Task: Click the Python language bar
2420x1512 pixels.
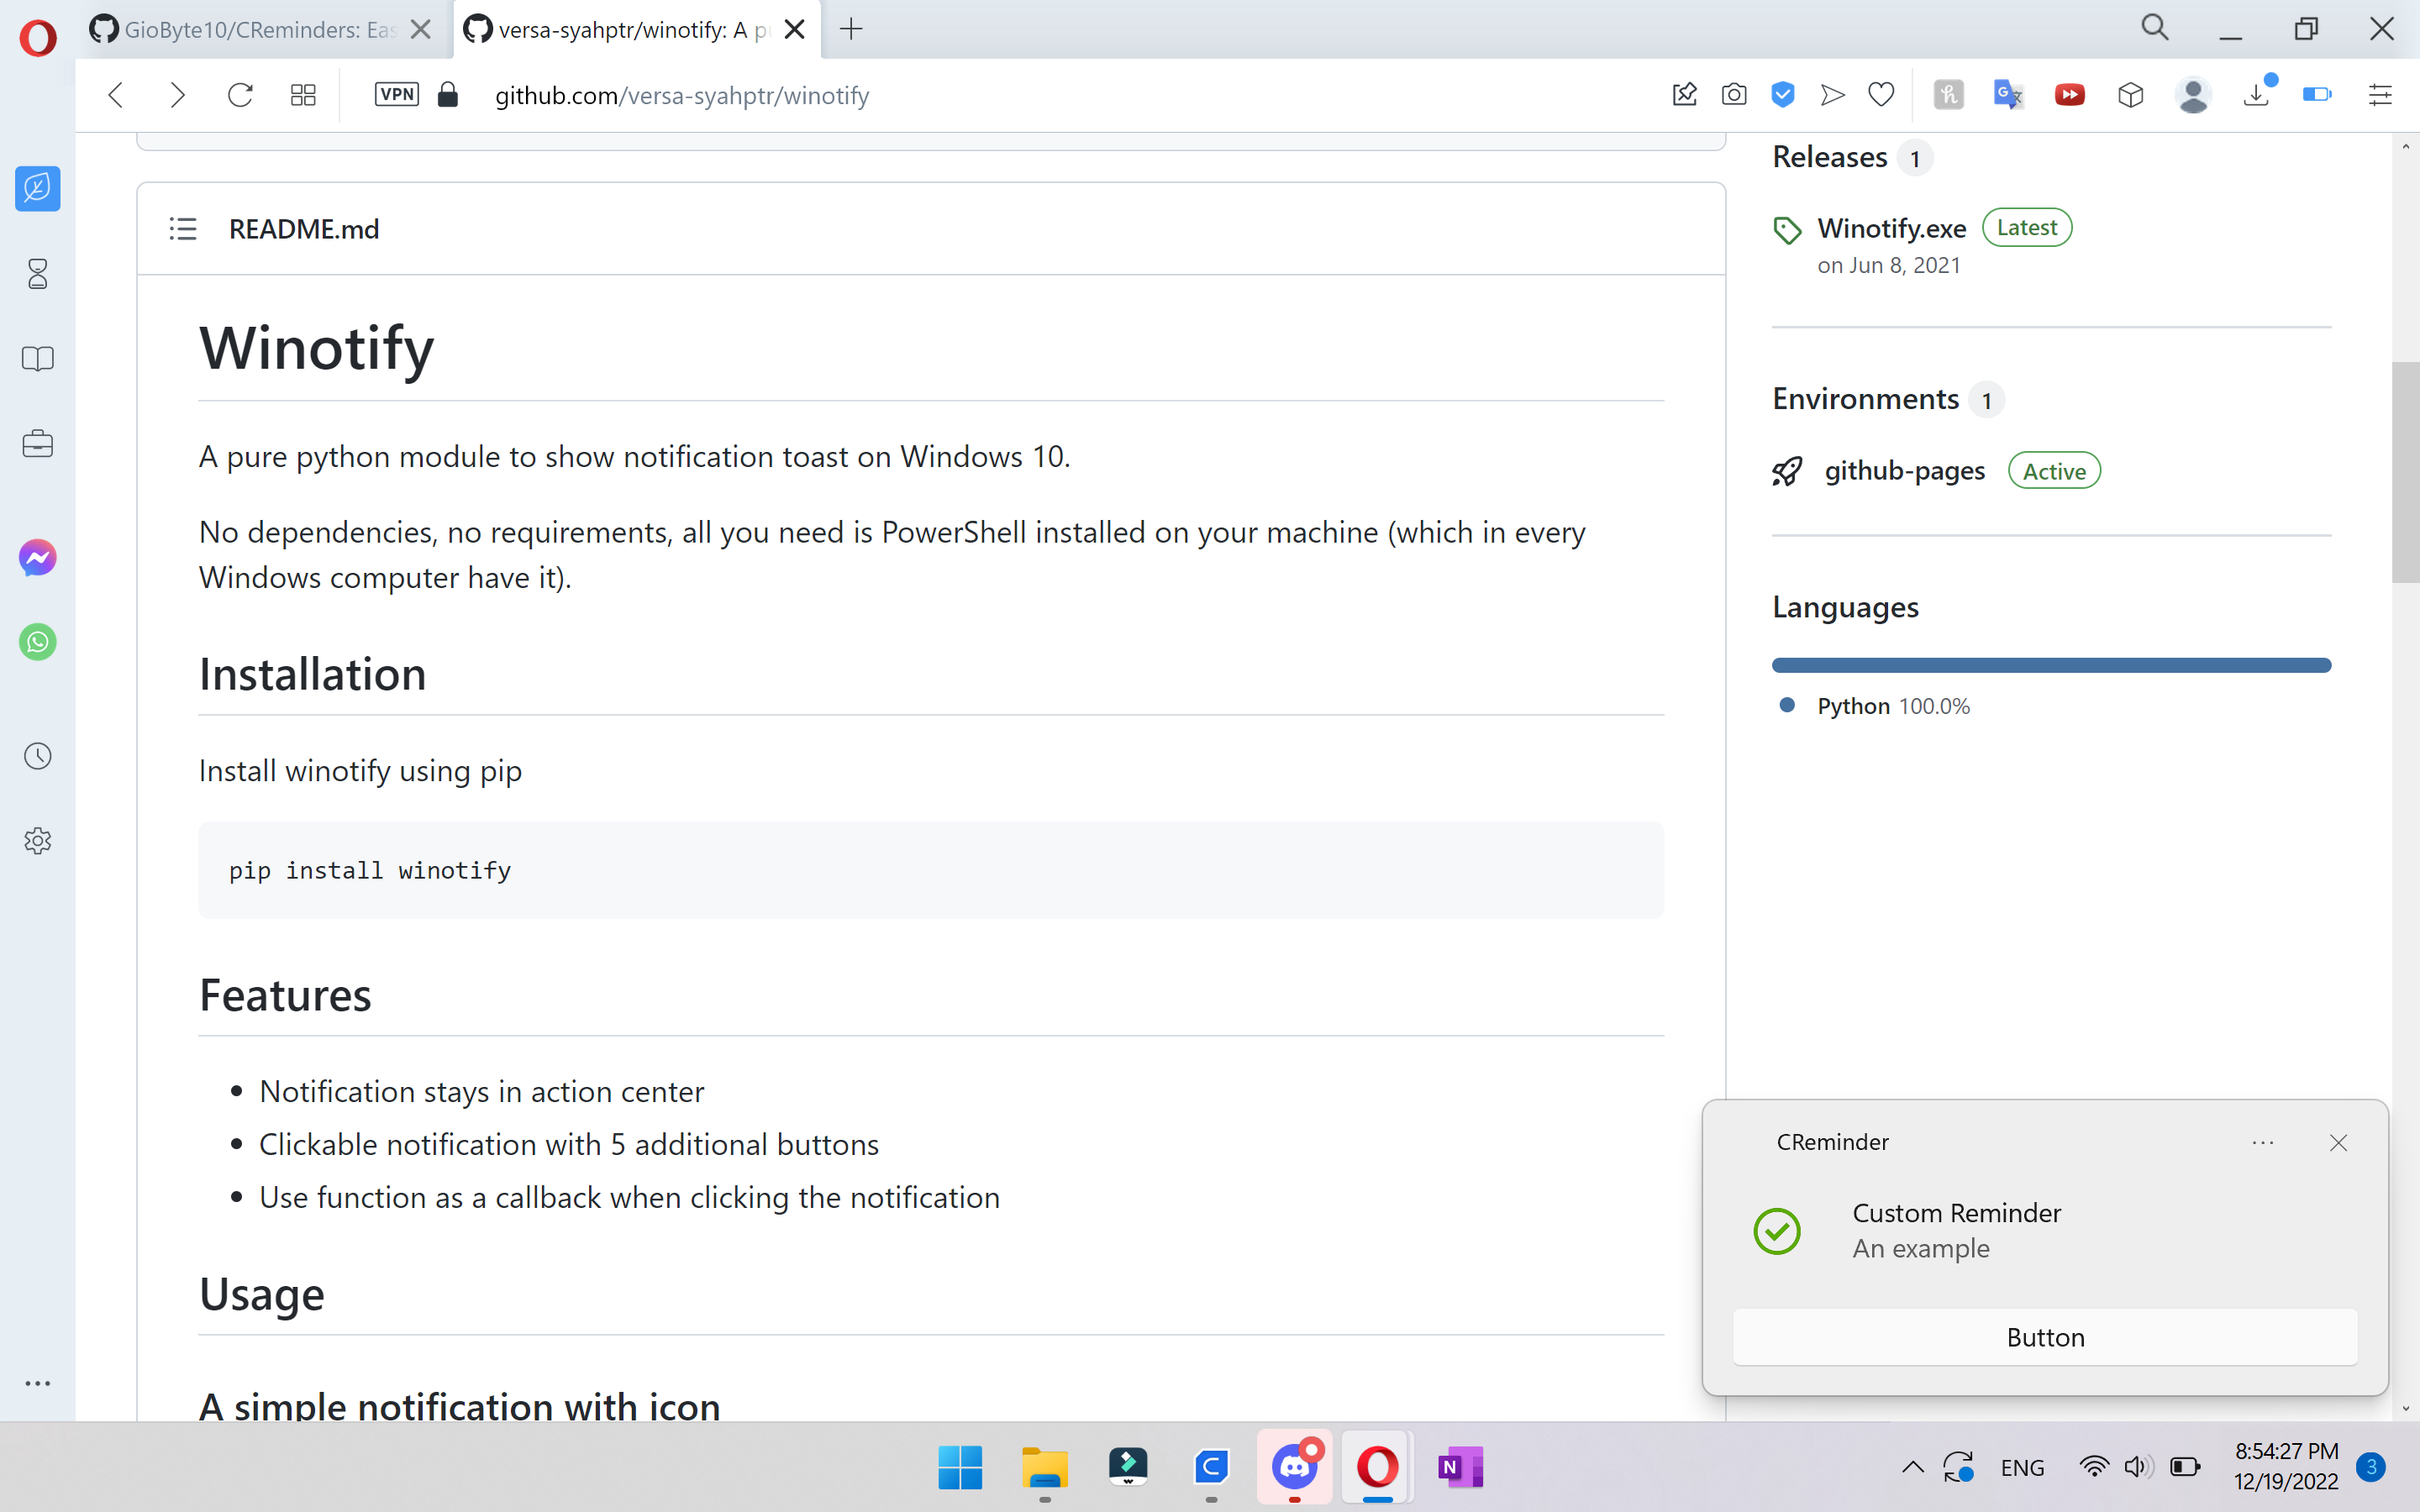Action: [x=2050, y=665]
